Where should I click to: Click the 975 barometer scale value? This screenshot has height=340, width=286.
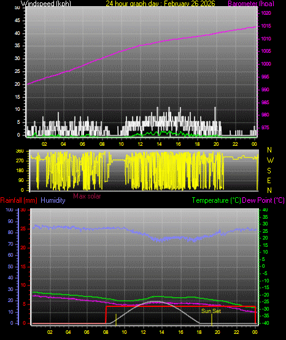point(265,127)
